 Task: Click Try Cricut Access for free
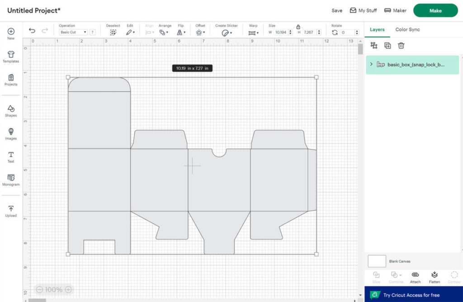(x=411, y=295)
